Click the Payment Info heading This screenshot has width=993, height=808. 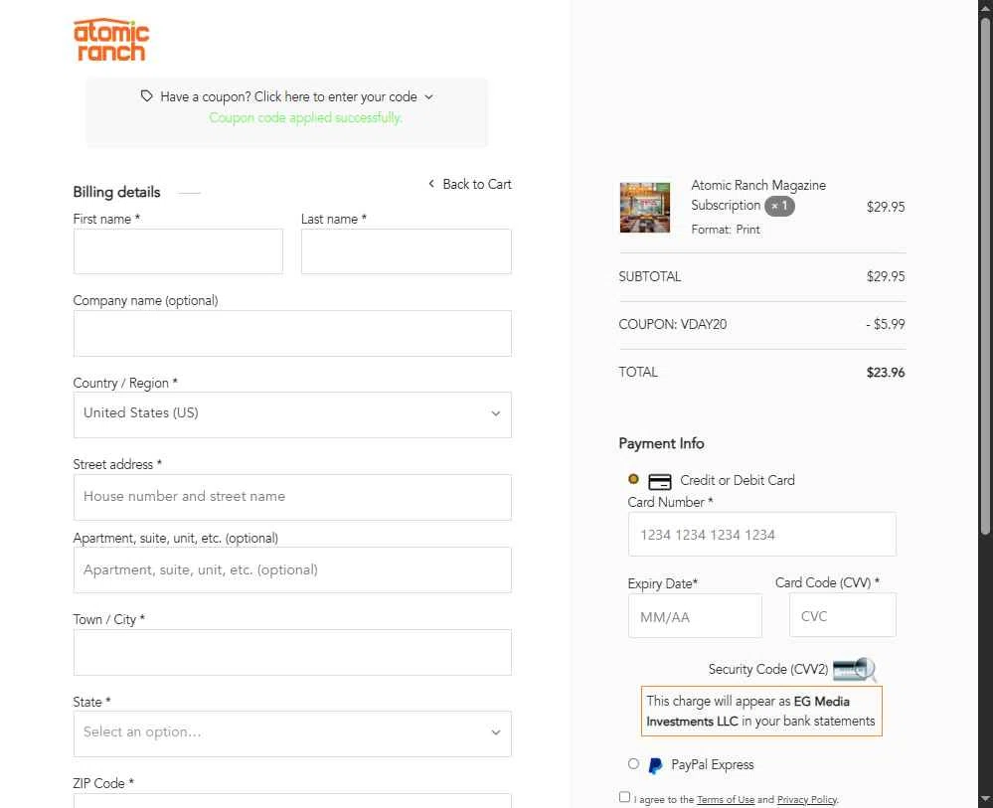tap(661, 443)
